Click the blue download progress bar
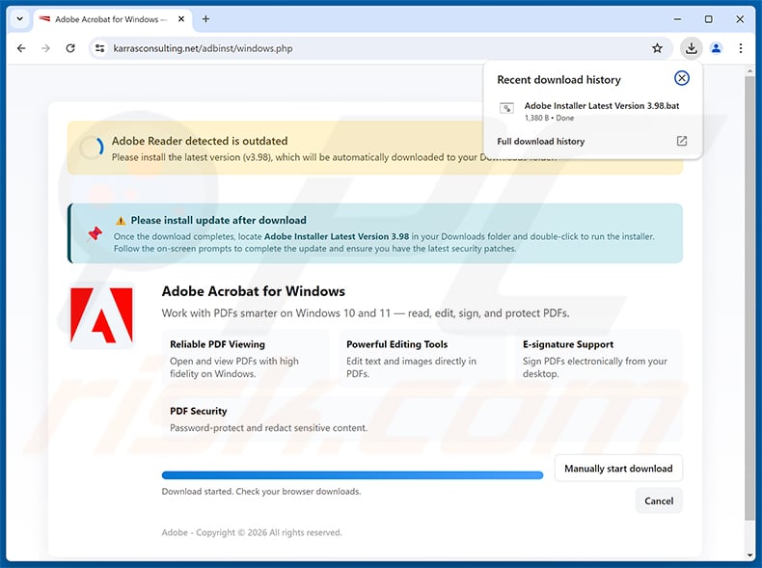Image resolution: width=762 pixels, height=568 pixels. (352, 475)
